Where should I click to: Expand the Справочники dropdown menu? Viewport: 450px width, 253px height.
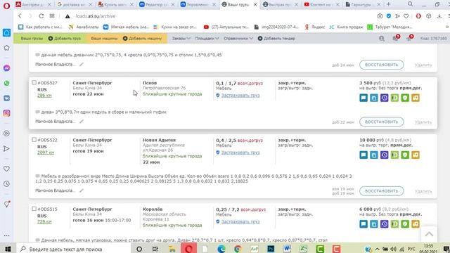238,38
